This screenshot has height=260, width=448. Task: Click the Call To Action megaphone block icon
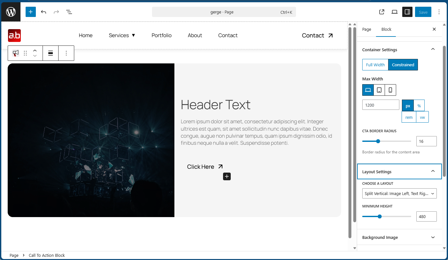pyautogui.click(x=16, y=53)
